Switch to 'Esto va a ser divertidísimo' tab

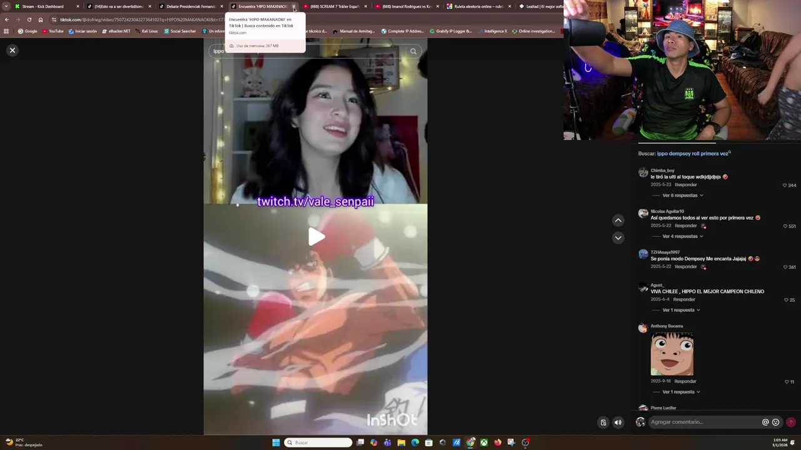pos(118,6)
